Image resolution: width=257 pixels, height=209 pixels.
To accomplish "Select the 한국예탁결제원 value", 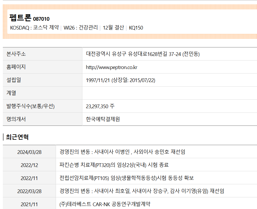I will coord(103,119).
